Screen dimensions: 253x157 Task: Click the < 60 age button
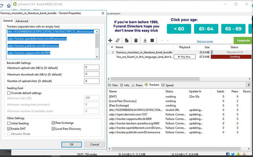tap(179, 29)
